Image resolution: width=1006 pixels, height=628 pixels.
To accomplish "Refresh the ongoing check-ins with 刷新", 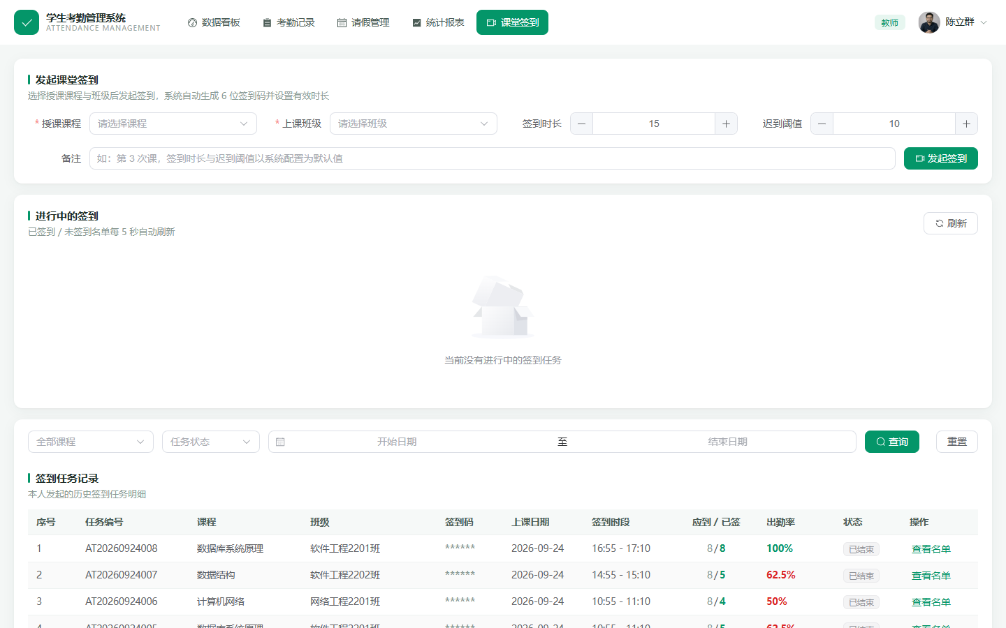I will [951, 223].
